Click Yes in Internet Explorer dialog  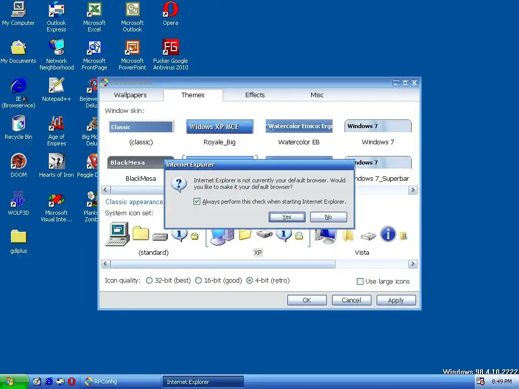click(287, 217)
